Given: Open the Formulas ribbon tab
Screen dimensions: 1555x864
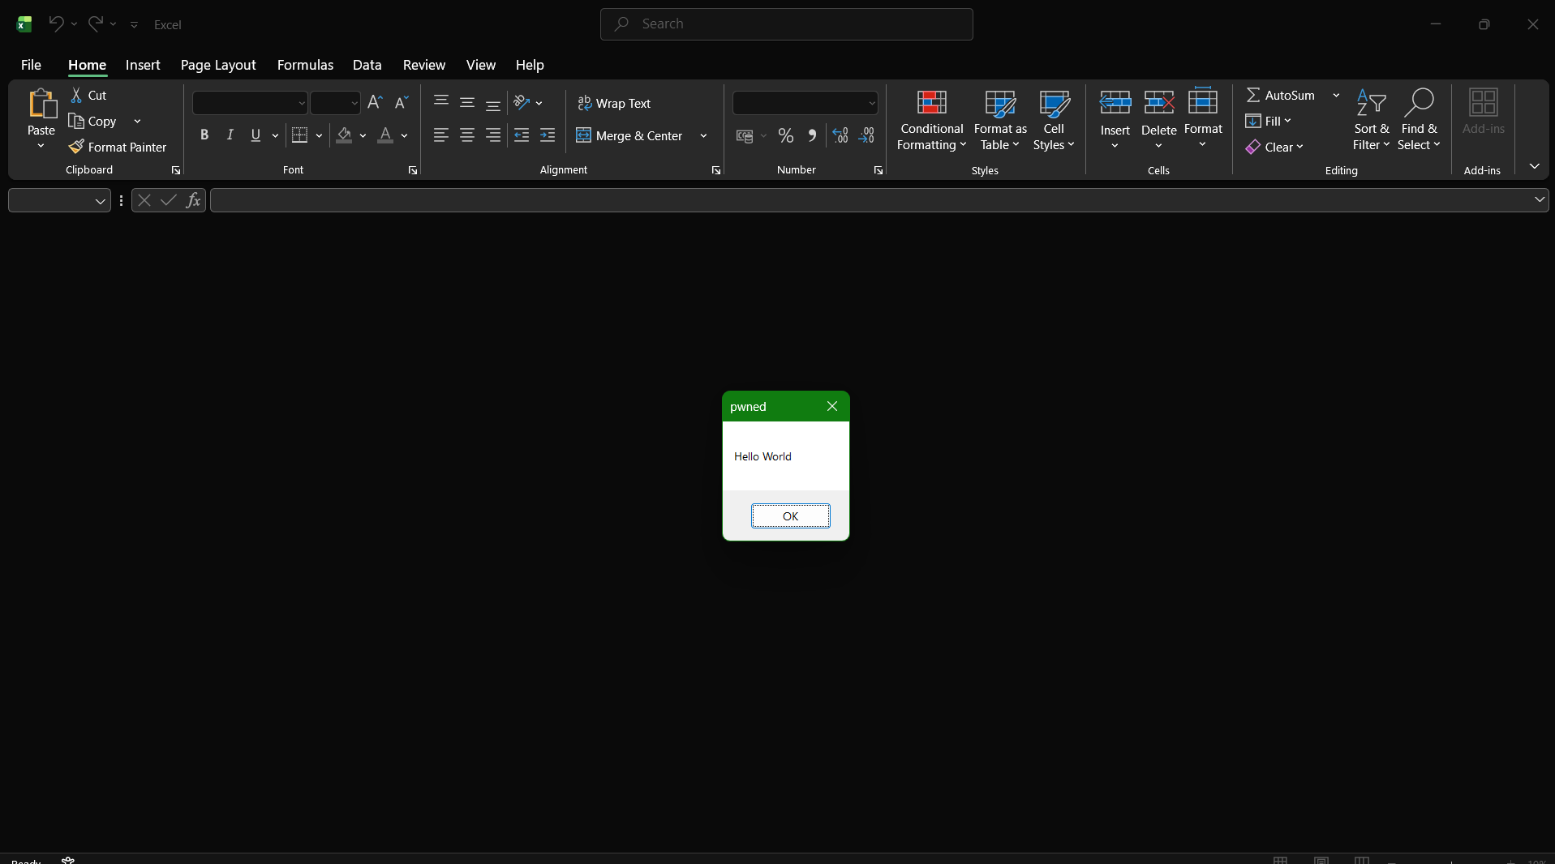Looking at the screenshot, I should [x=305, y=65].
